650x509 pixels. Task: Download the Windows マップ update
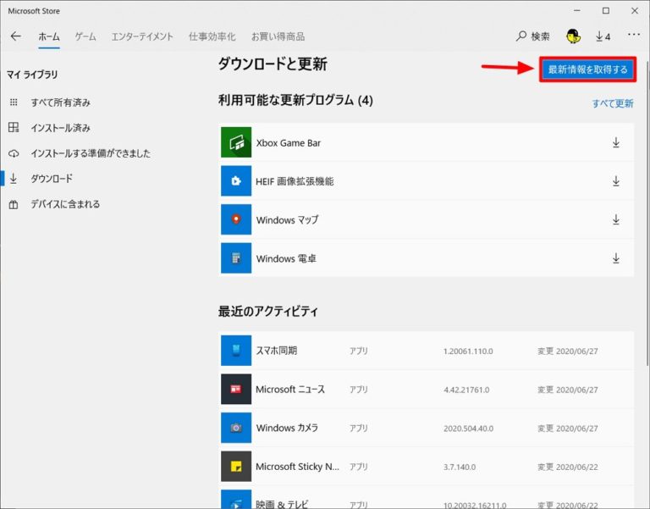click(x=616, y=220)
